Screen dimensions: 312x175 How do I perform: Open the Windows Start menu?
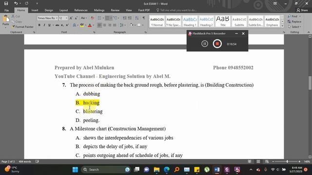(x=75, y=170)
